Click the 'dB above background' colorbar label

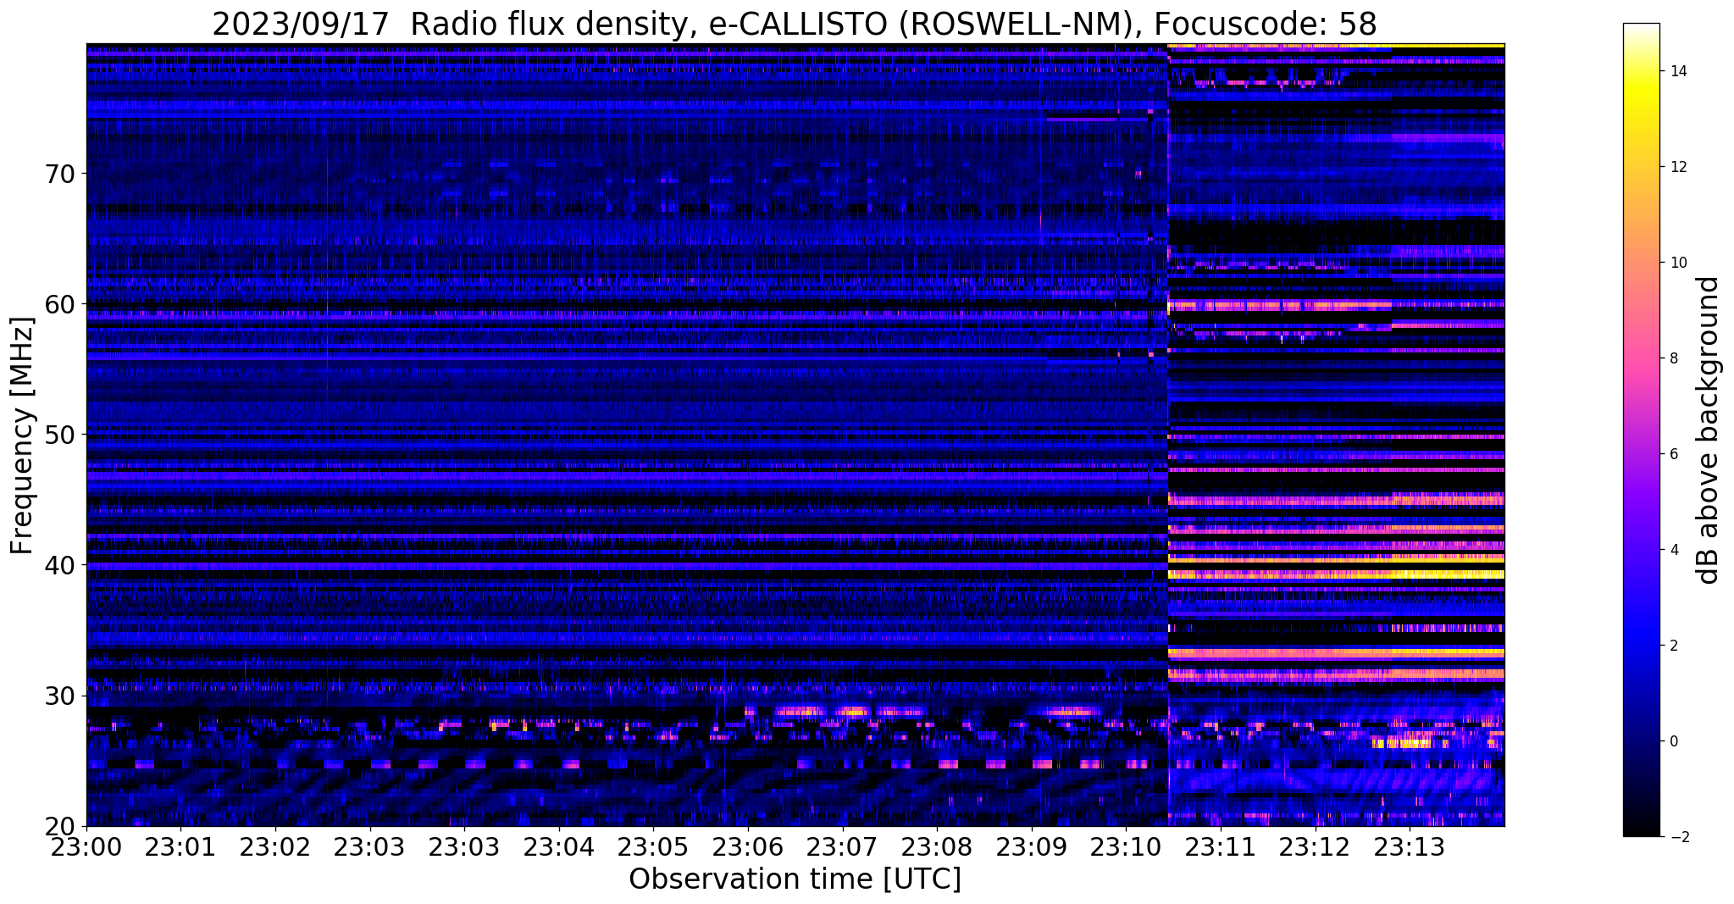(x=1709, y=430)
